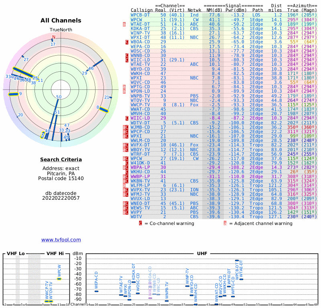The width and height of the screenshot is (321, 308).
Task: Click the channel 50 label on the radar plot
Action: (59, 97)
